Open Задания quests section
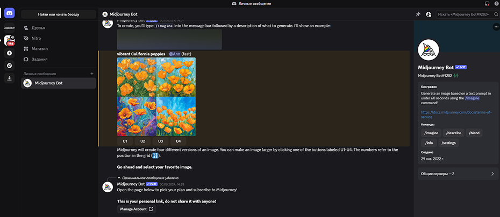 click(x=59, y=59)
